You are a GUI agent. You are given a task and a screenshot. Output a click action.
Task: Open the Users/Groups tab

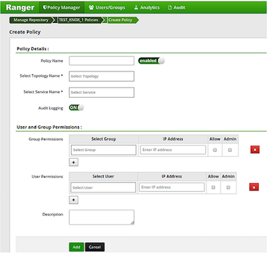(107, 8)
